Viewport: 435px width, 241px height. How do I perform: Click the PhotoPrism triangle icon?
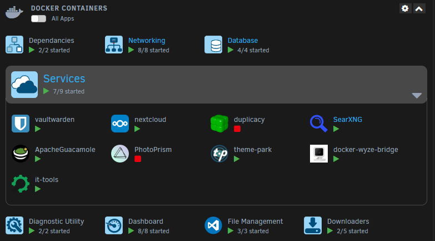click(120, 154)
